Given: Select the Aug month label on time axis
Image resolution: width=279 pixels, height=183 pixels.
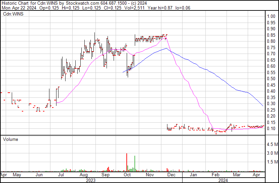Looking at the screenshot, I should (83, 175).
